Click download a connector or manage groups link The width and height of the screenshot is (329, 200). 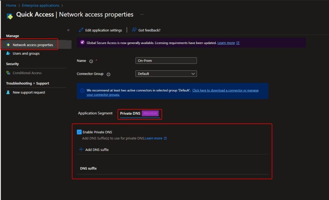[x=173, y=92]
